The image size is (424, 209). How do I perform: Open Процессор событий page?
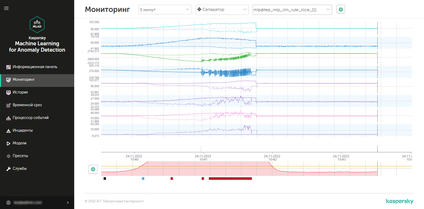click(30, 118)
